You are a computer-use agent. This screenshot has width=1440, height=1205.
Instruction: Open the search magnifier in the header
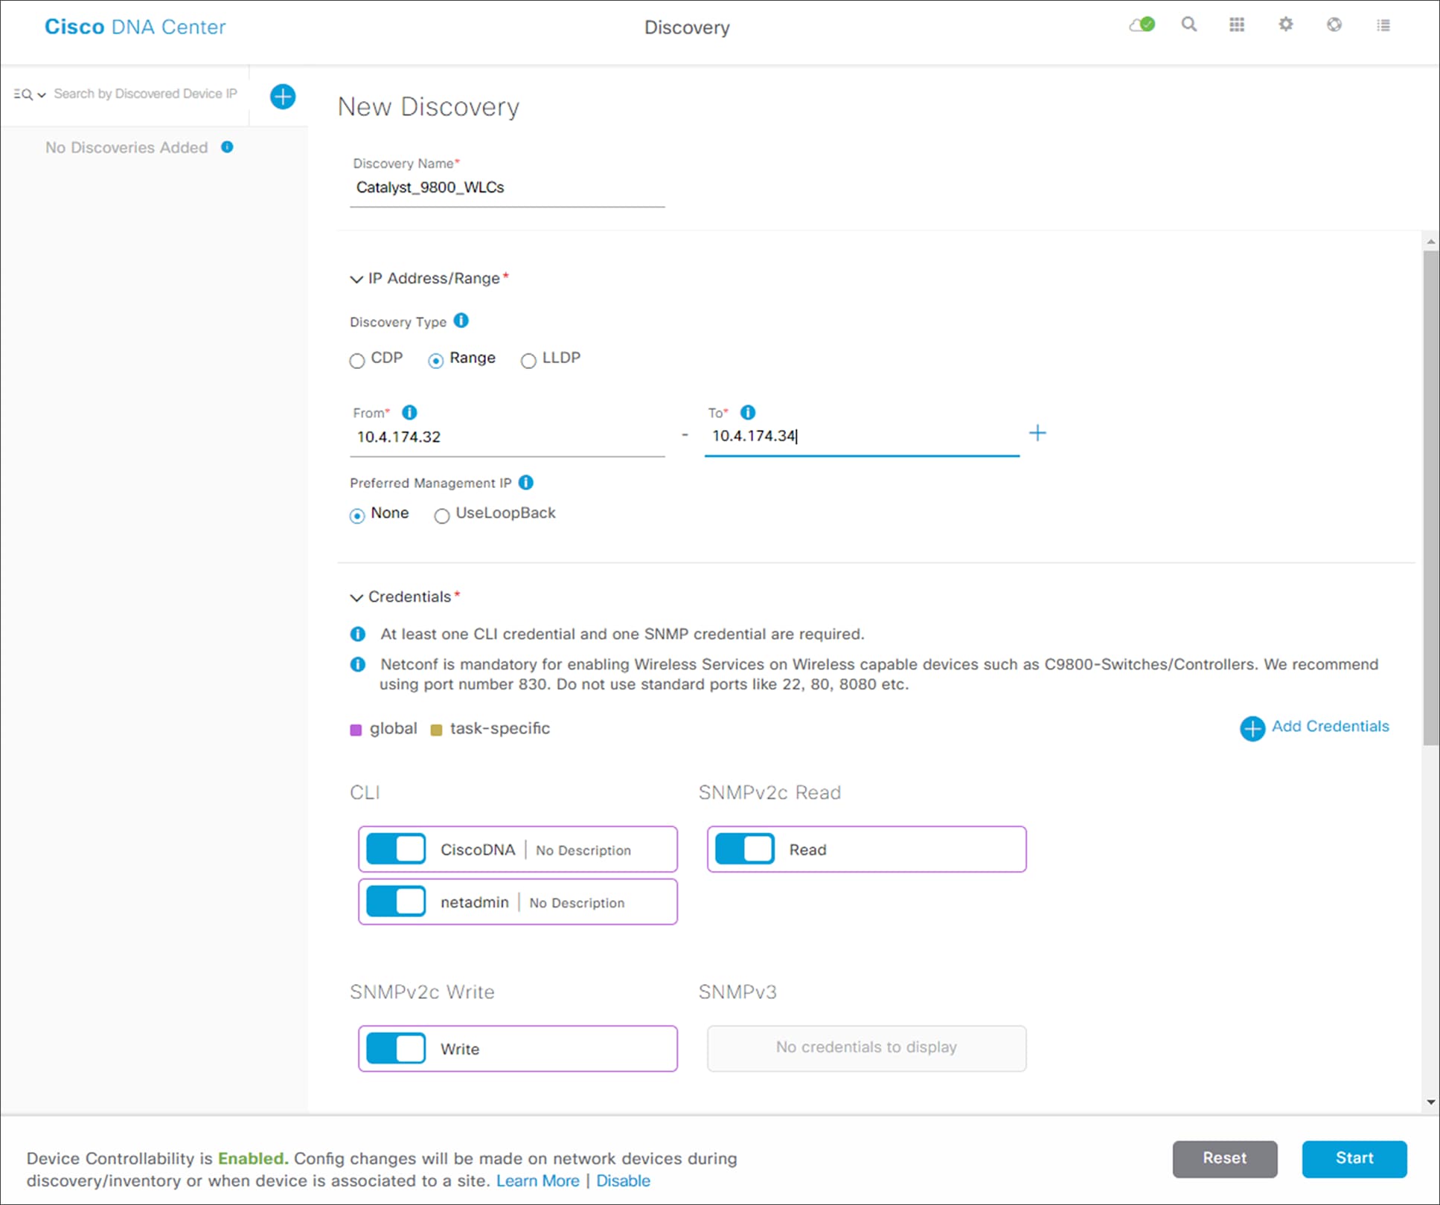coord(1189,25)
